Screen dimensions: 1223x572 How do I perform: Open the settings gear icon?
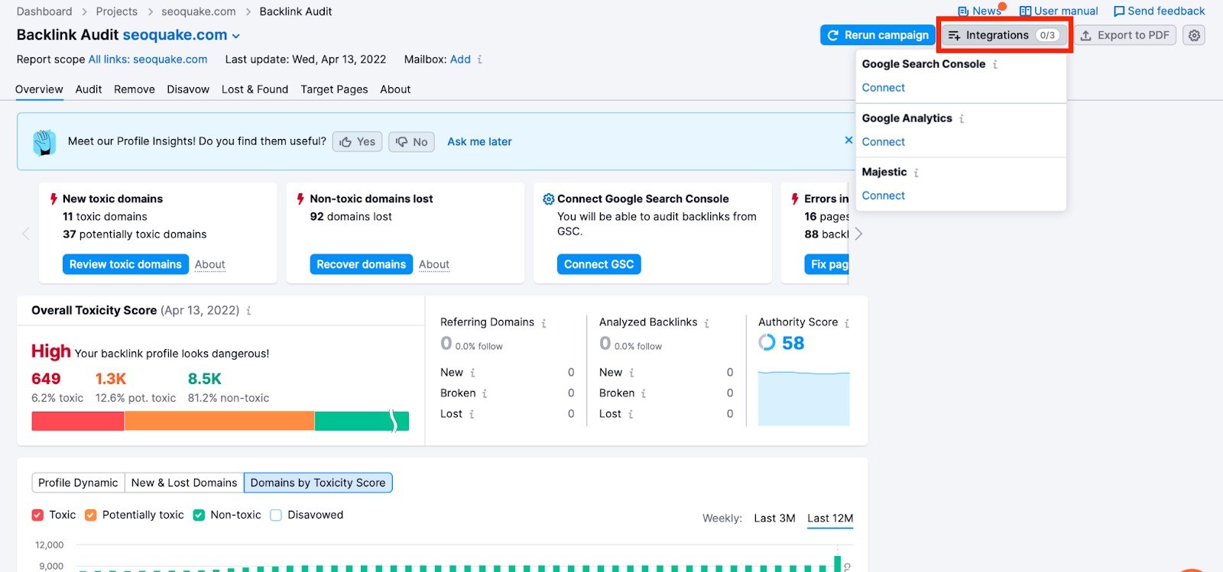(1194, 35)
